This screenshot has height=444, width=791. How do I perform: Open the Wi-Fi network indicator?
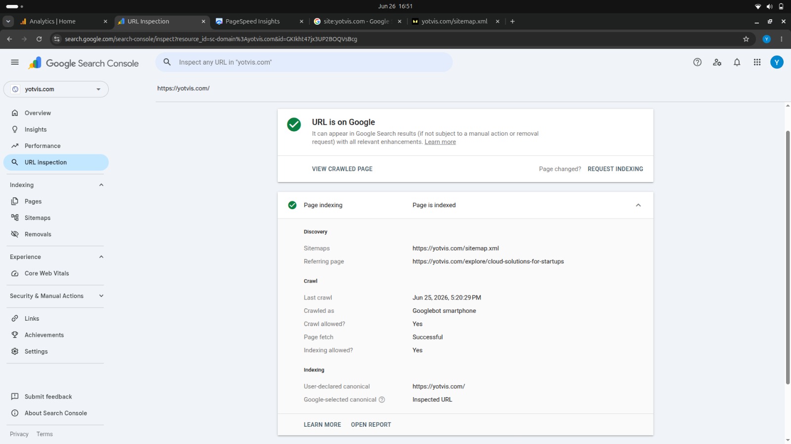click(x=757, y=6)
